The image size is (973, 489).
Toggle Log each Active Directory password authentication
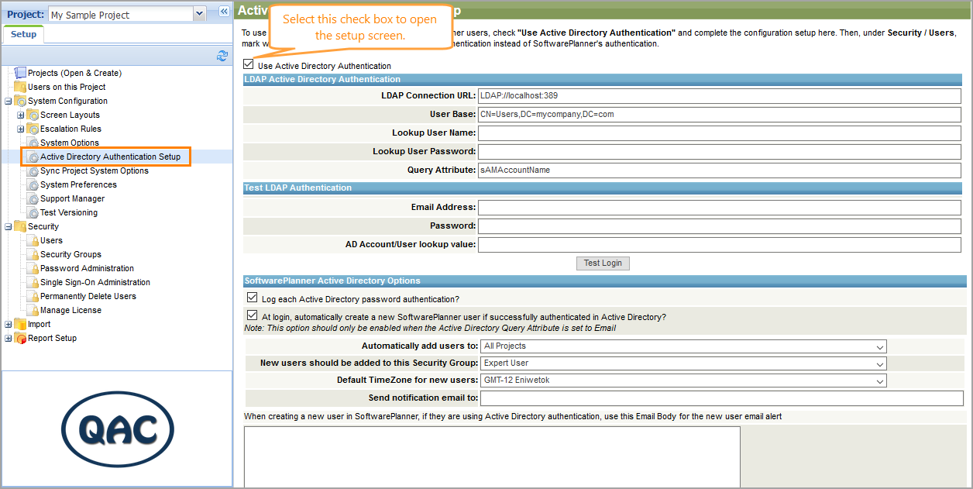pos(252,298)
